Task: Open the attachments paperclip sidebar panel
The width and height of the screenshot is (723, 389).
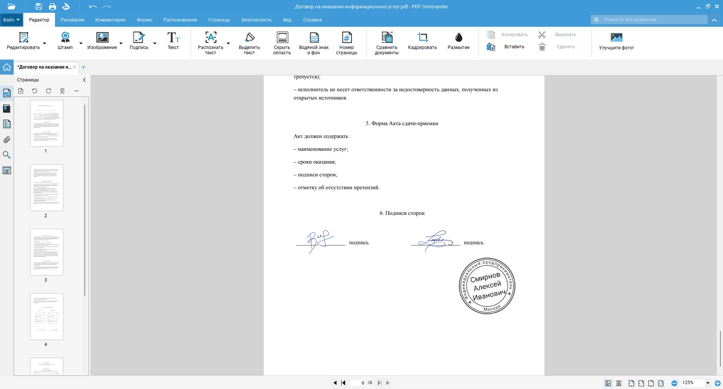Action: (x=7, y=140)
